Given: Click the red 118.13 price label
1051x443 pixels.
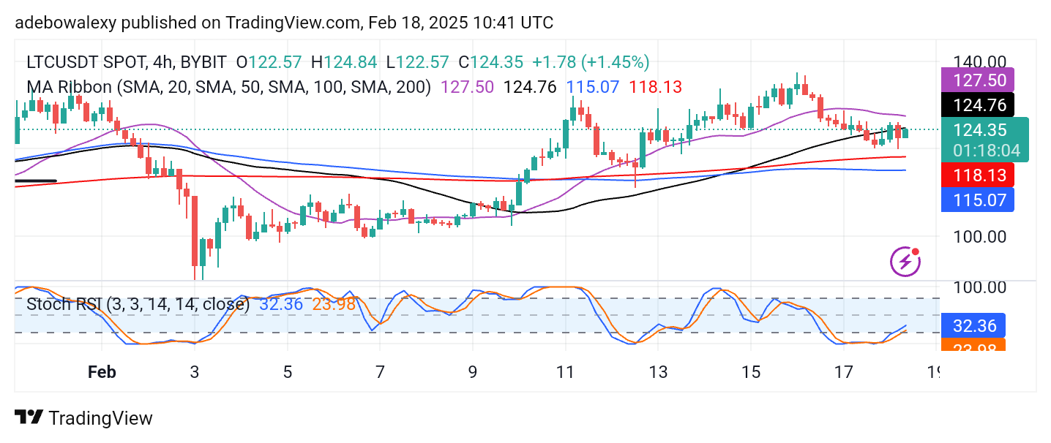Looking at the screenshot, I should point(977,175).
